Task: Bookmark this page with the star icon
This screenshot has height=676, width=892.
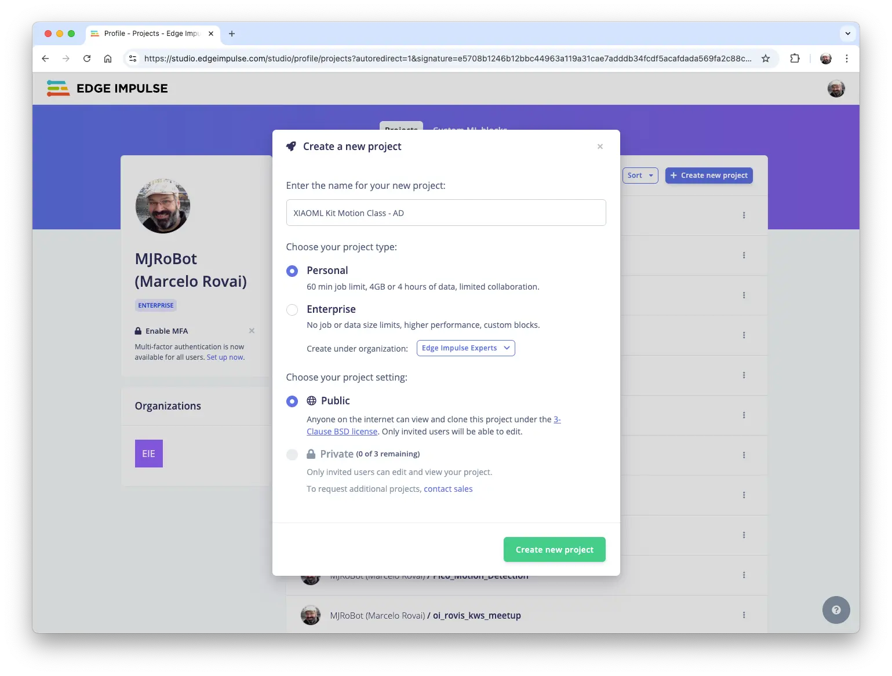Action: pyautogui.click(x=766, y=59)
